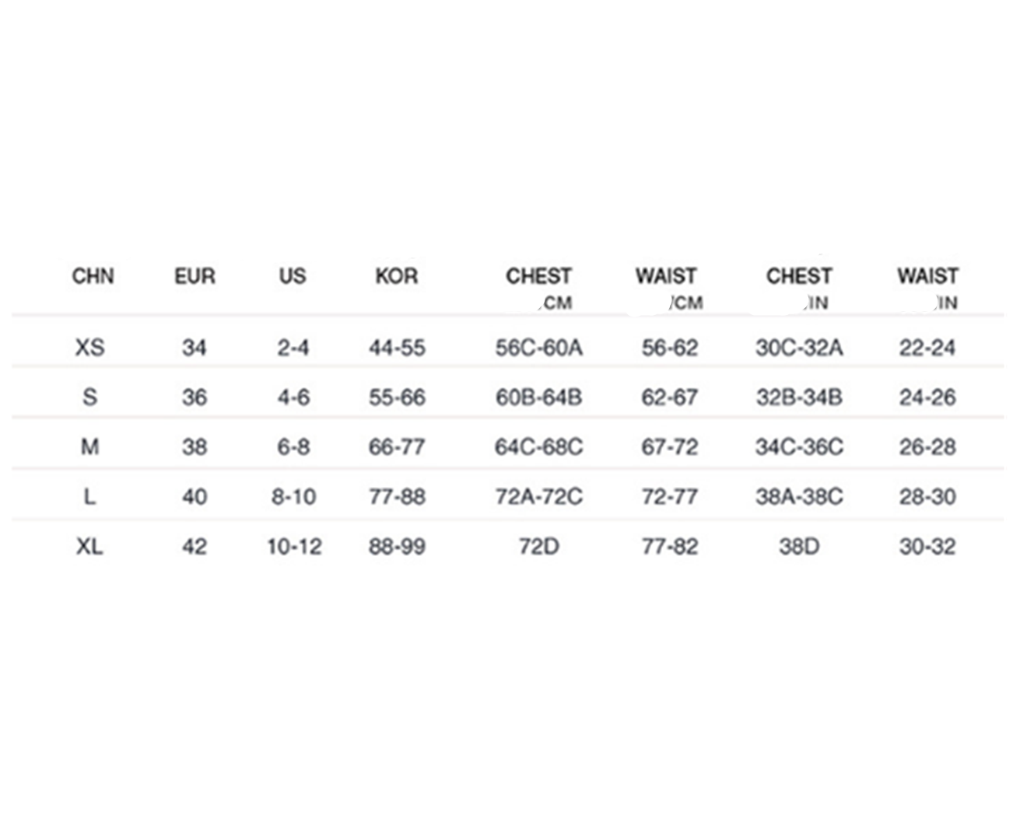Screen dimensions: 1027x840
Task: Click waist inches value 30-32
Action: coord(927,546)
